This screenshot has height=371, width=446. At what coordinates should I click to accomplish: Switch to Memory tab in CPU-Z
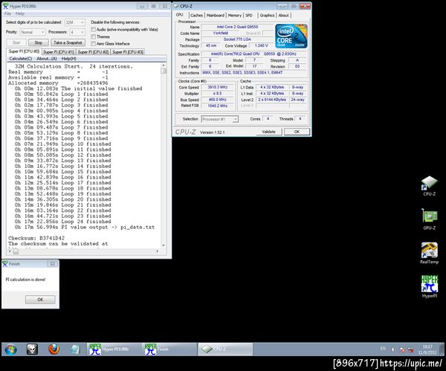pyautogui.click(x=235, y=16)
